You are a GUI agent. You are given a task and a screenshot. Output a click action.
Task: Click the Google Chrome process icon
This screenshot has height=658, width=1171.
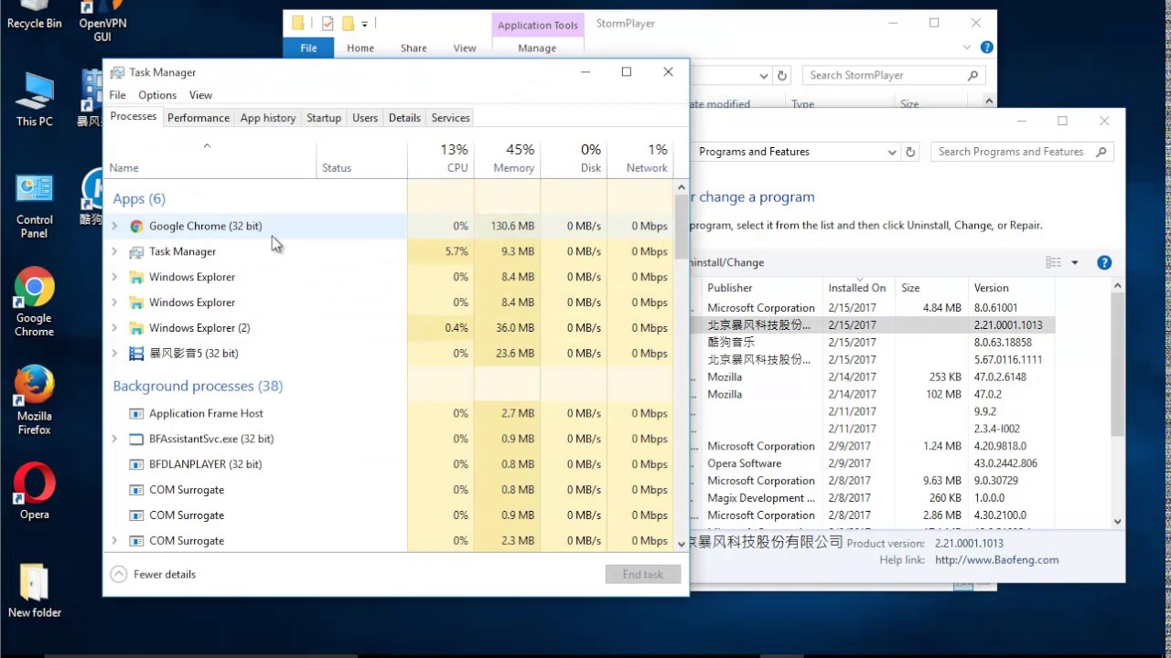tap(136, 226)
